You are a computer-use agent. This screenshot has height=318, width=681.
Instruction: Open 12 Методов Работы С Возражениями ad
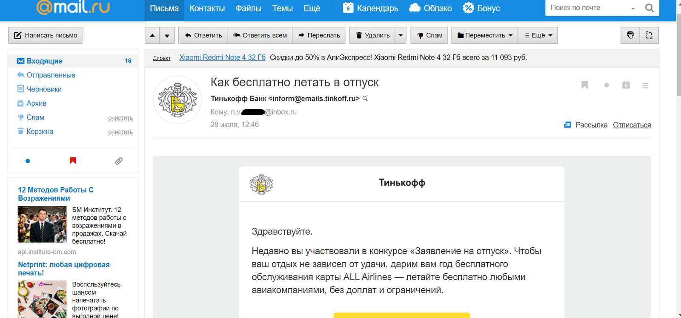[x=56, y=194]
